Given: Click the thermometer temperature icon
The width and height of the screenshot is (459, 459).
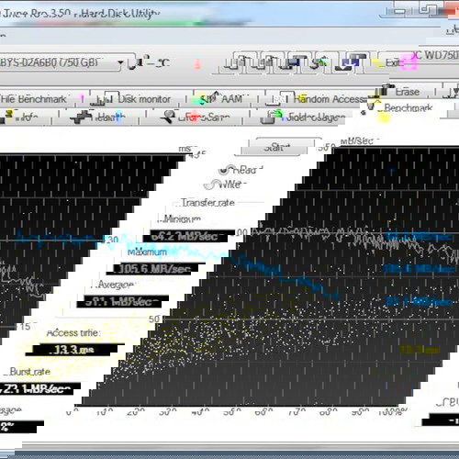Looking at the screenshot, I should click(132, 62).
